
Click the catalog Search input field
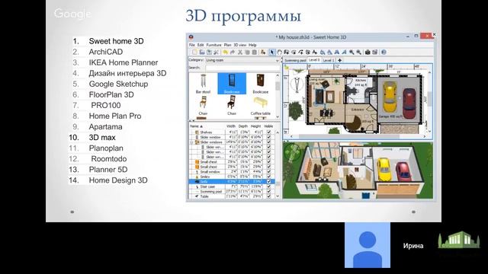pos(242,68)
